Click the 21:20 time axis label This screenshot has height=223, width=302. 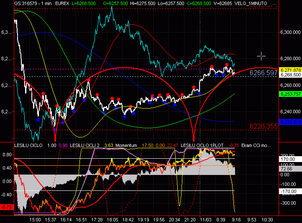point(190,220)
